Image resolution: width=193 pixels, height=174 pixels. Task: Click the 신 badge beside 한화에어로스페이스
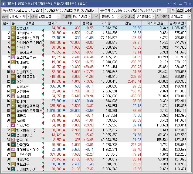tap(13, 43)
